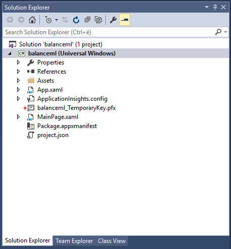Switch to the Class View tab
The image size is (231, 249).
point(112,241)
